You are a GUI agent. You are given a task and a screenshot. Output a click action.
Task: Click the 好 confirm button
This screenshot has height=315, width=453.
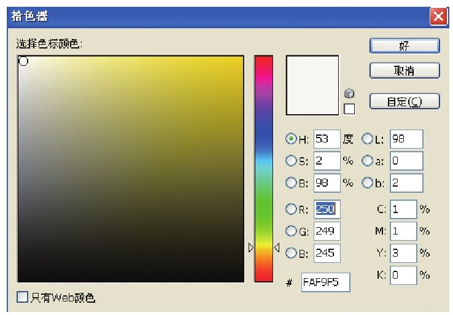pyautogui.click(x=405, y=45)
